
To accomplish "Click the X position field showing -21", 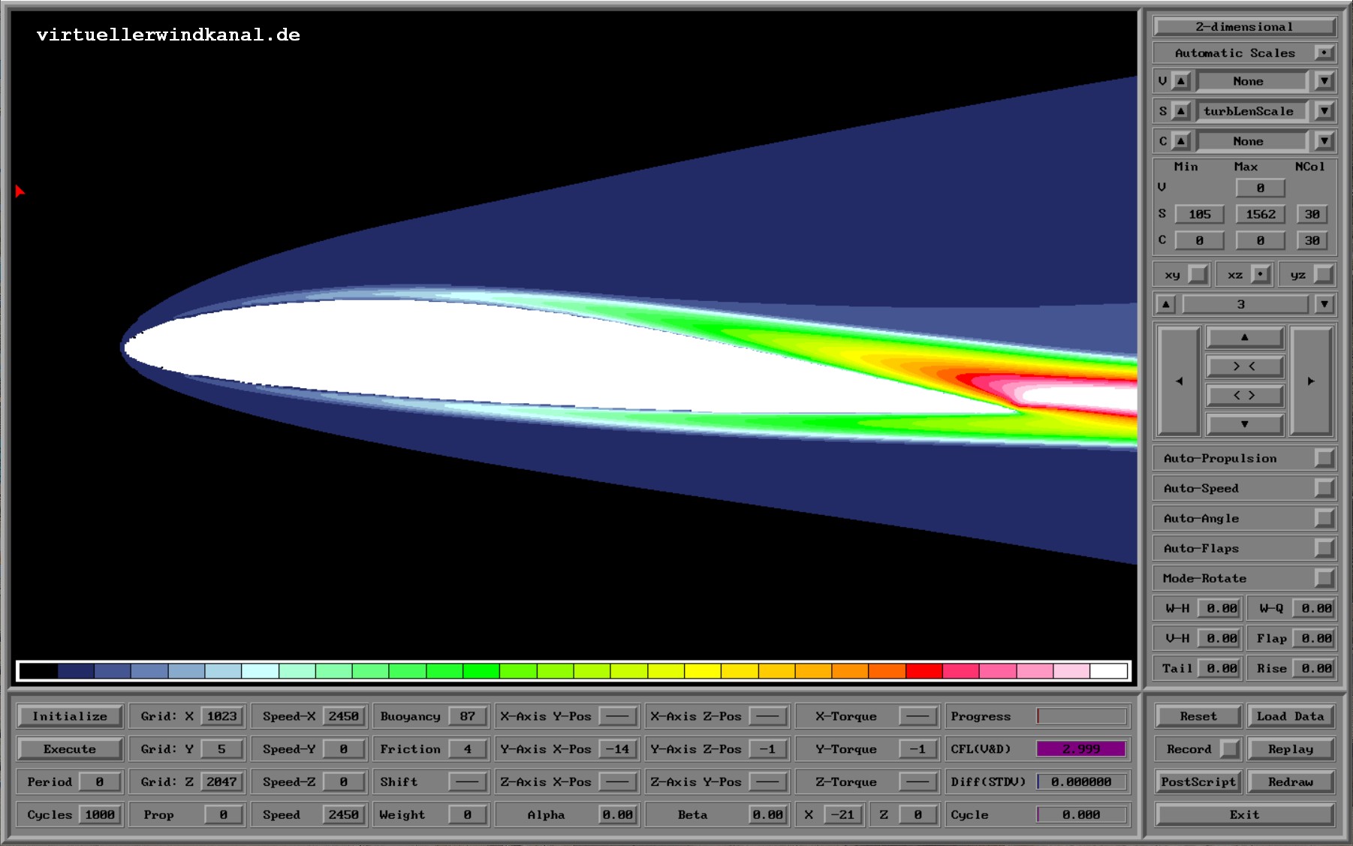I will click(842, 814).
